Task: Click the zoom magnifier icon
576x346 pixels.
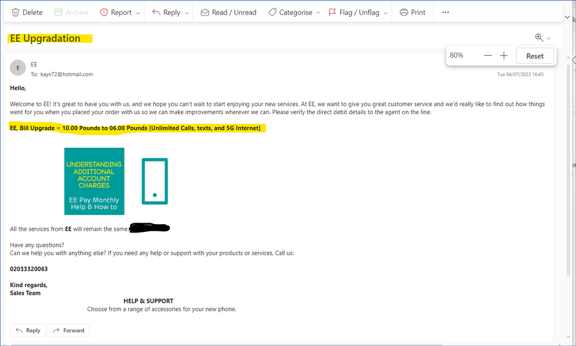Action: coord(539,37)
